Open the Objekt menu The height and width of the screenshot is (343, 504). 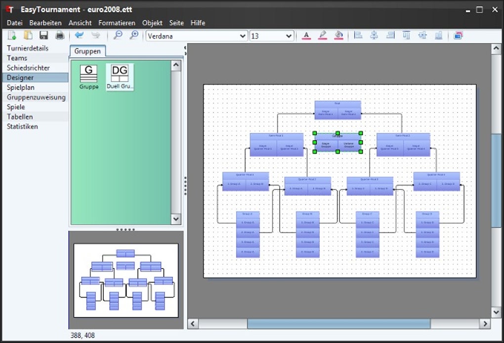click(152, 23)
